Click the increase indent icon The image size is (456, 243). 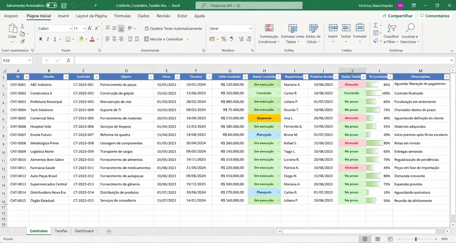tap(137, 39)
